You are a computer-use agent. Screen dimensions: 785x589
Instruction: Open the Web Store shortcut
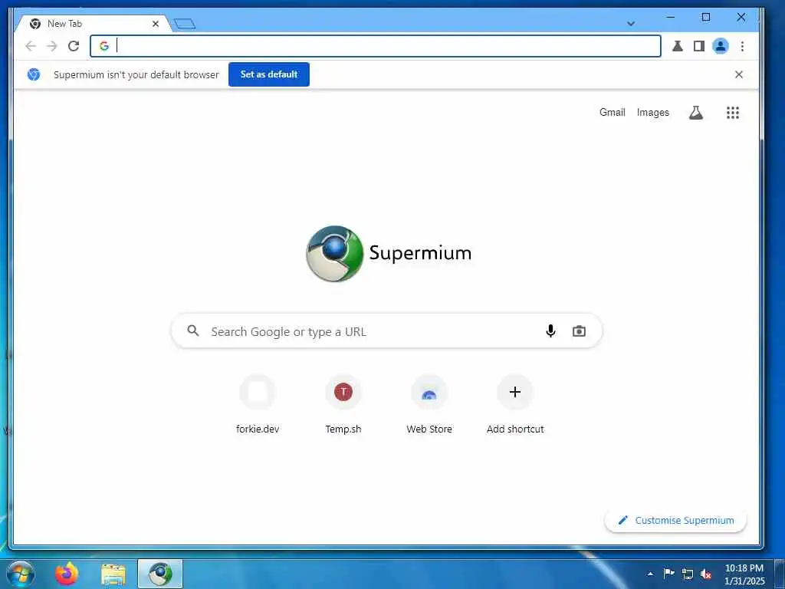429,405
